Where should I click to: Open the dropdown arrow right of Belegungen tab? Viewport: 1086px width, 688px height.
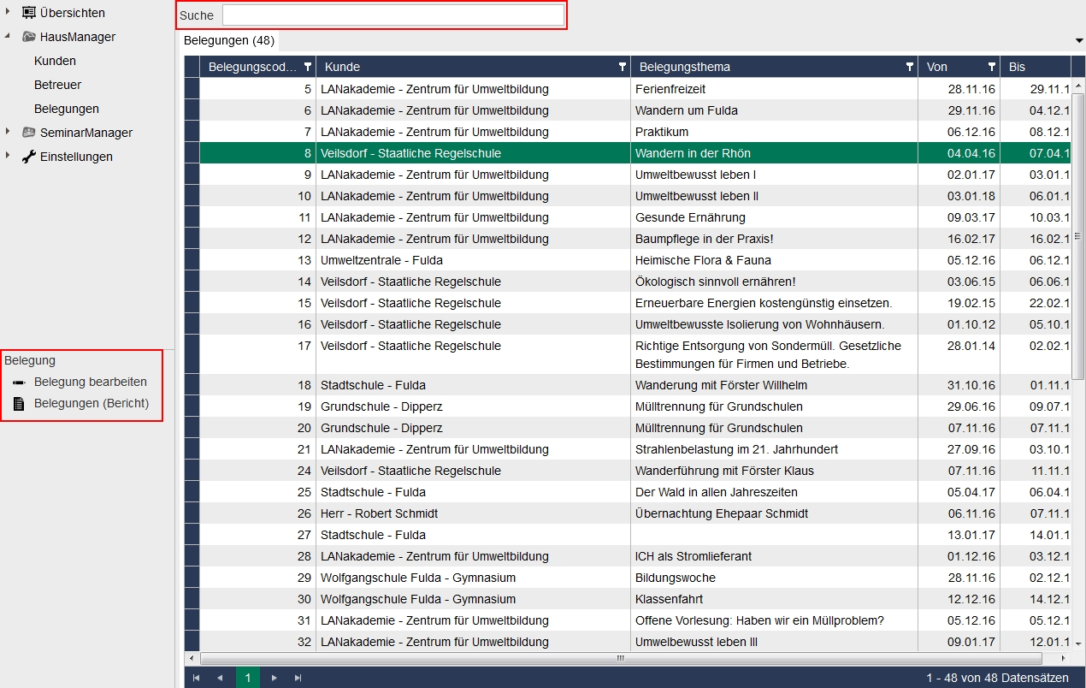[1078, 41]
